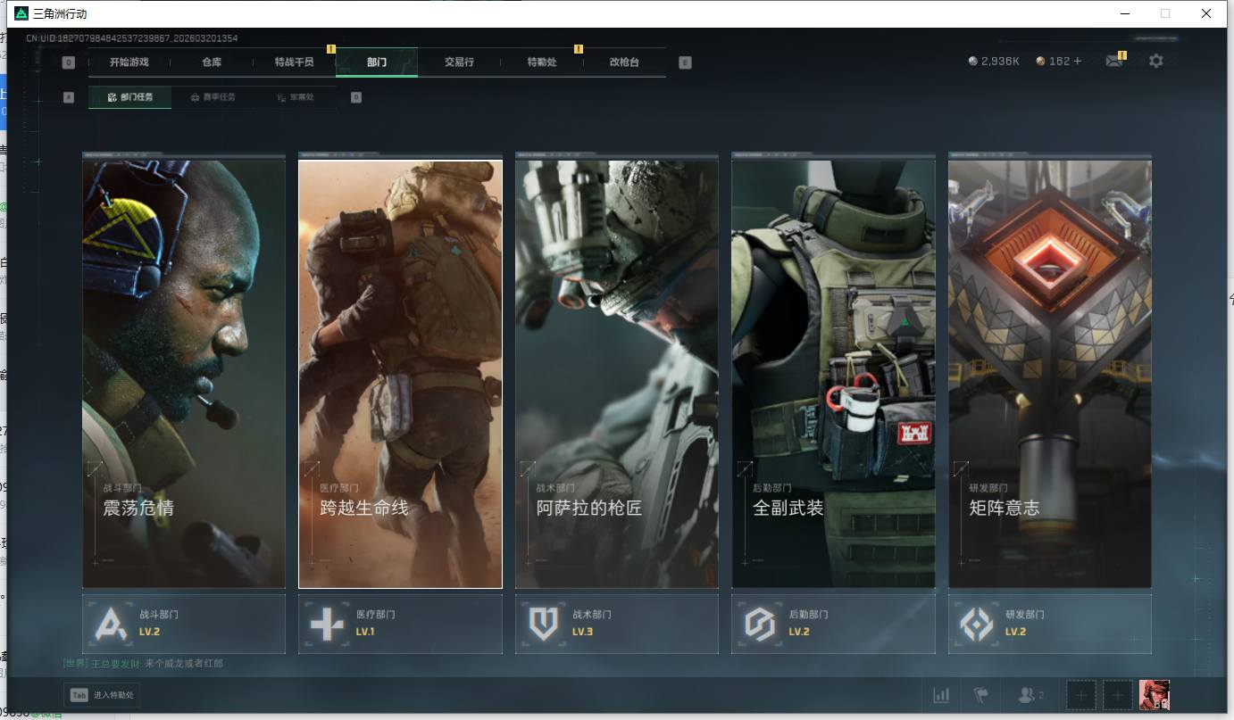Viewport: 1234px width, 720px height.
Task: Go to the 改枪台 tab
Action: [624, 62]
